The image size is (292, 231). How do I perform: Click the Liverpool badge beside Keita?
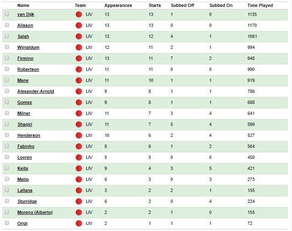pyautogui.click(x=79, y=168)
